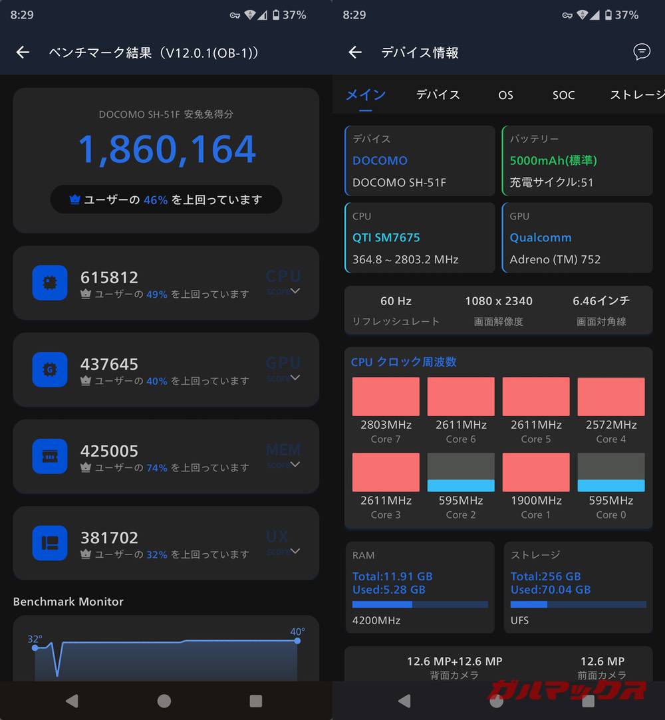Go back from device info screen
Screen dimensions: 665x720
click(355, 53)
